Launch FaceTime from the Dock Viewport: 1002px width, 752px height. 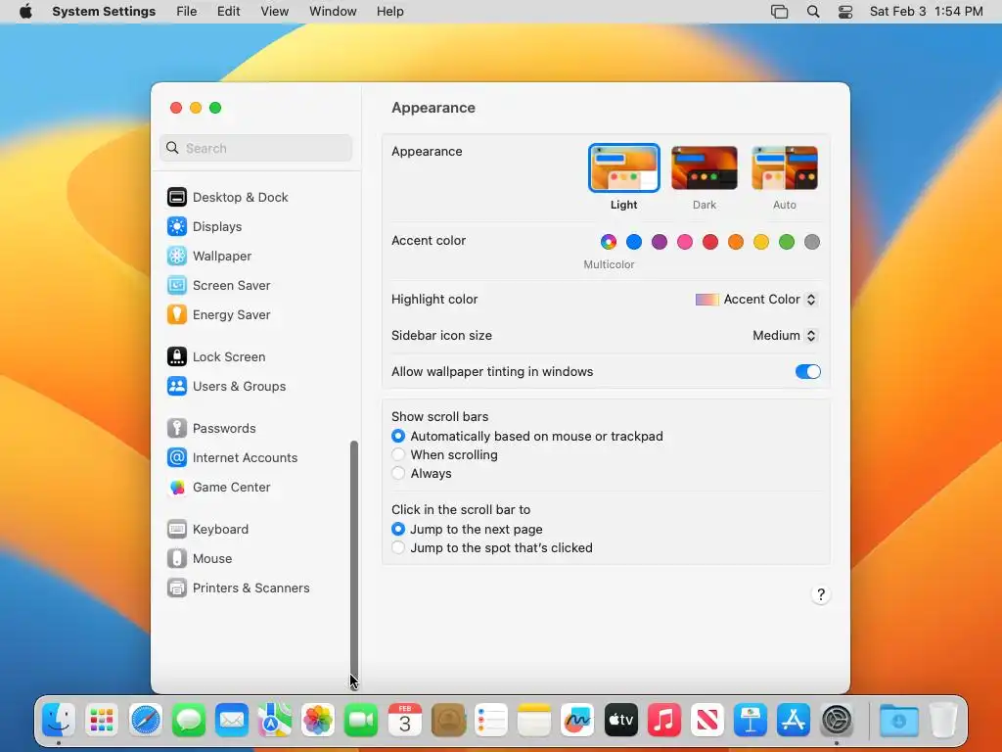pos(361,720)
